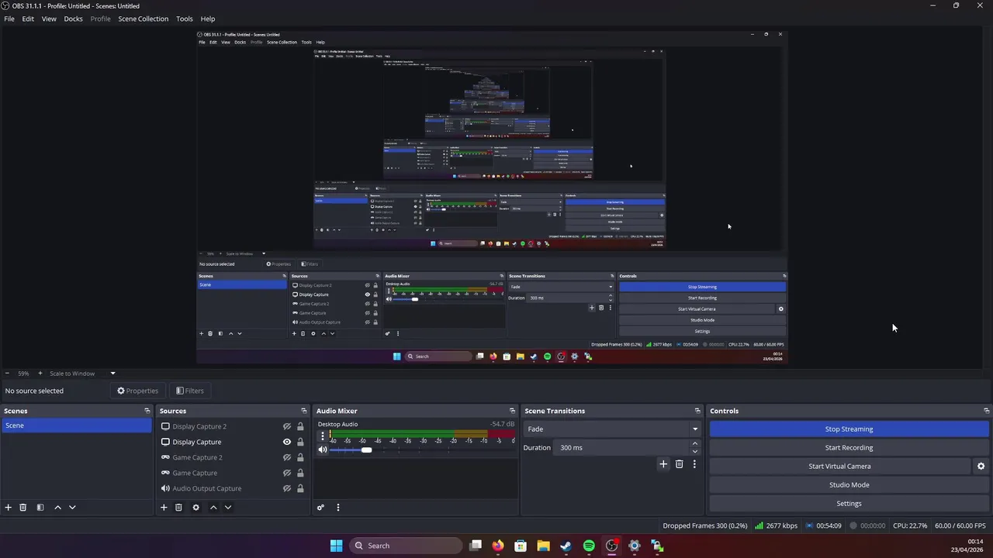Open advanced audio properties gears icon

[320, 507]
